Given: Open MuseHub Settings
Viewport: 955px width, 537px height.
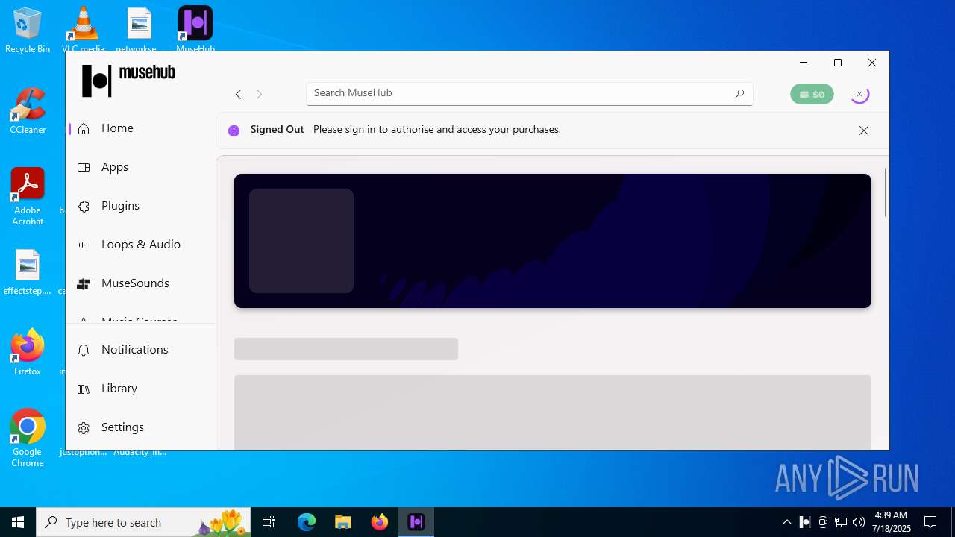Looking at the screenshot, I should (x=141, y=427).
